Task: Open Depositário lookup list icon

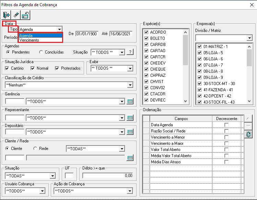Action: (130, 132)
